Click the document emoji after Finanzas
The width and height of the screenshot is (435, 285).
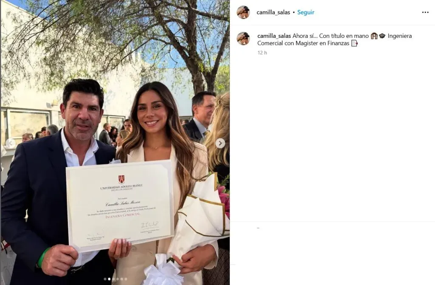(x=354, y=43)
